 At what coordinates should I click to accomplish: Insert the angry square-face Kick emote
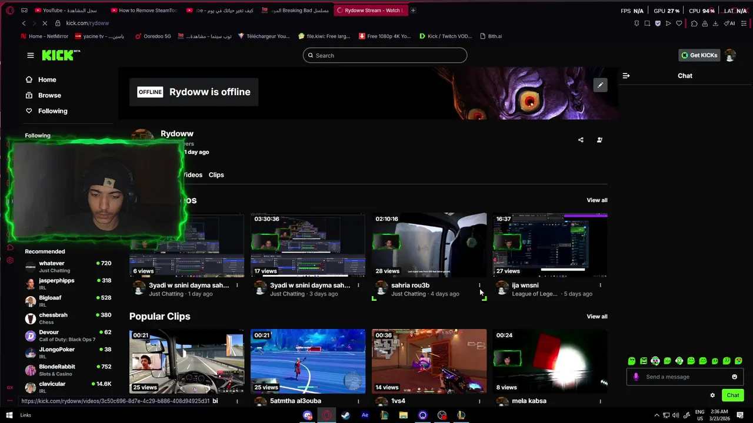[x=644, y=361]
